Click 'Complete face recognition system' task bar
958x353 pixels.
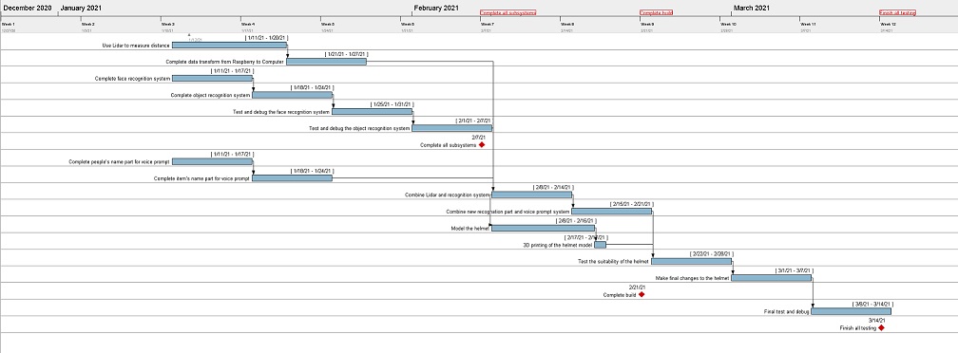[x=212, y=78]
